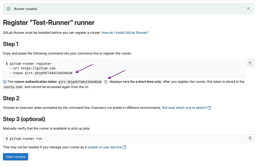
Task: Copy the gitlab-runner run command in Step 3
Action: pos(250,138)
